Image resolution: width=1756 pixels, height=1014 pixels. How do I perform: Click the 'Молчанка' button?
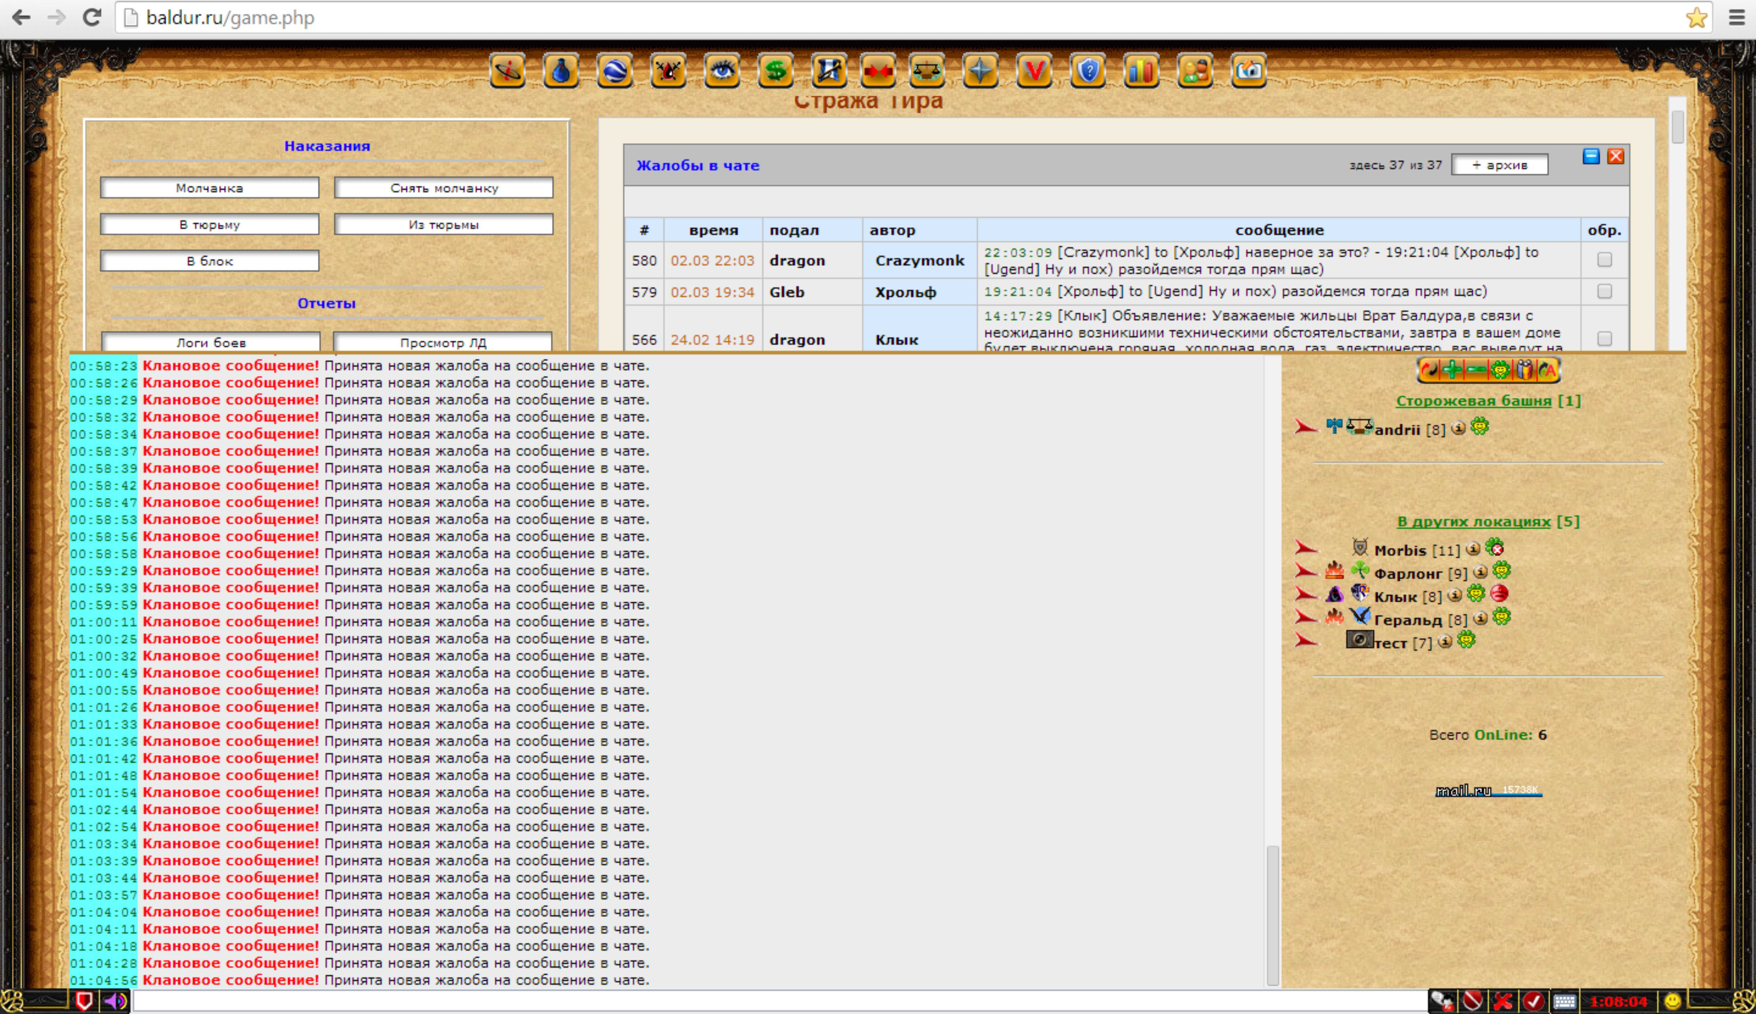(x=210, y=188)
